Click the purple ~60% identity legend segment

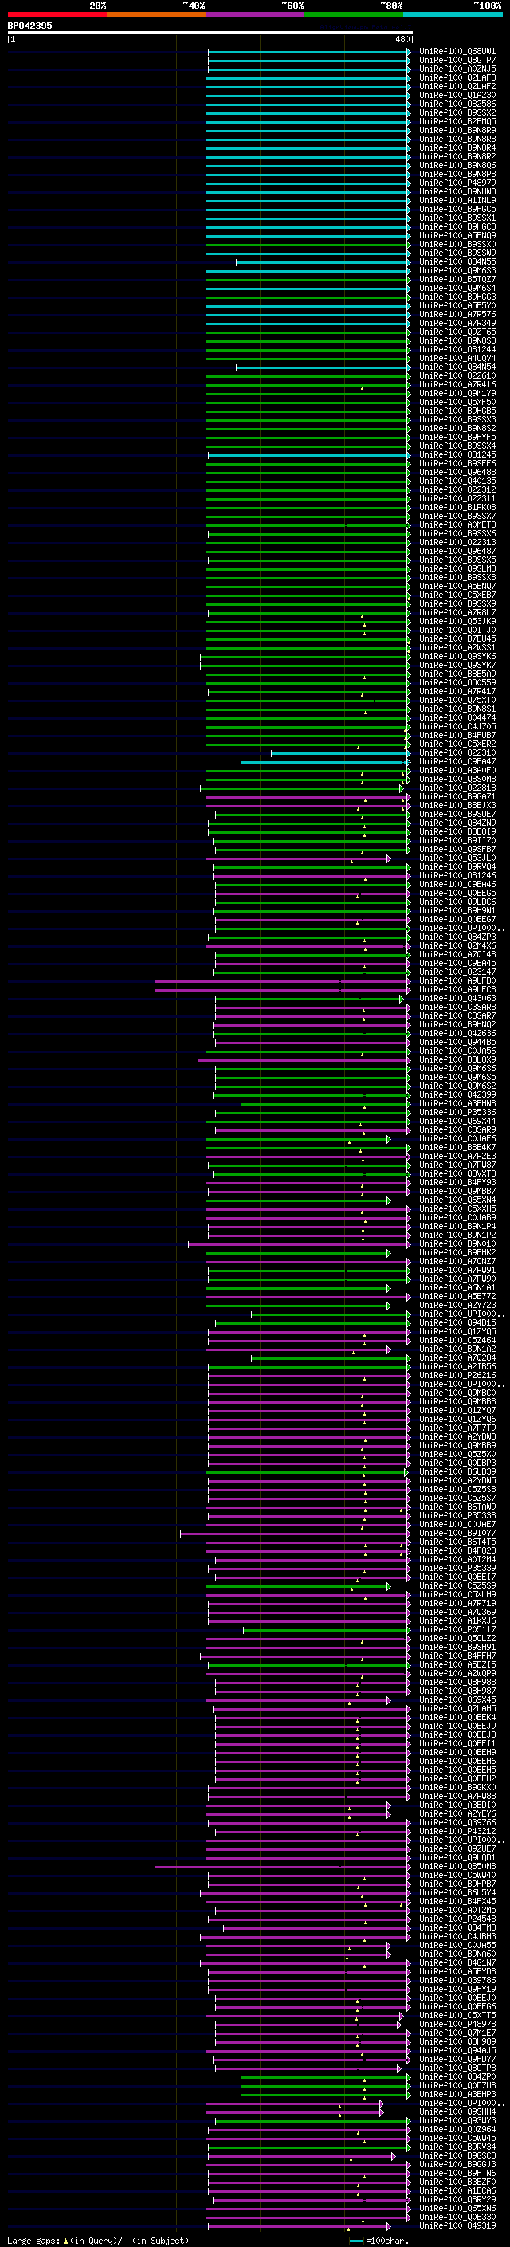(256, 14)
